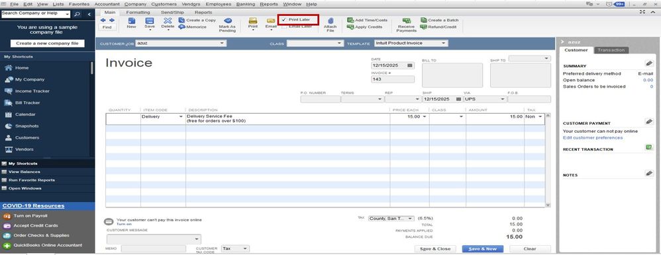Open the Customers menu
Image resolution: width=661 pixels, height=255 pixels.
(x=164, y=4)
